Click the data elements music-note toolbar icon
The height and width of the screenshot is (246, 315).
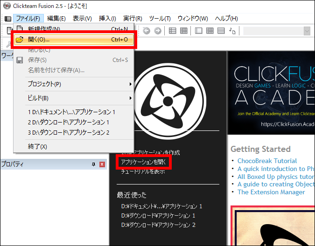(x=232, y=31)
